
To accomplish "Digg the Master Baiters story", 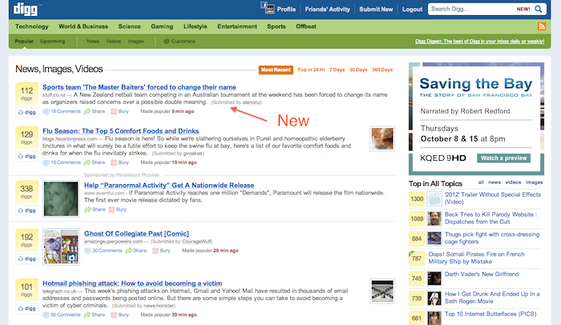I will point(27,112).
